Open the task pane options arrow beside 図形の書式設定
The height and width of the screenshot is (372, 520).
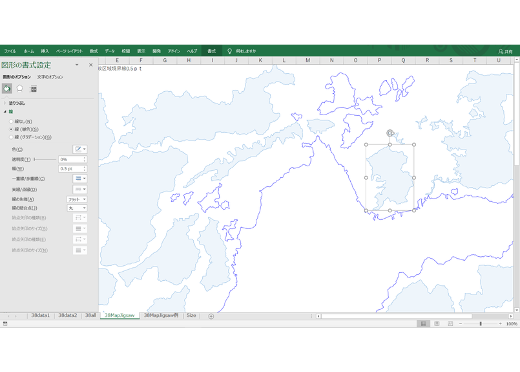[77, 65]
